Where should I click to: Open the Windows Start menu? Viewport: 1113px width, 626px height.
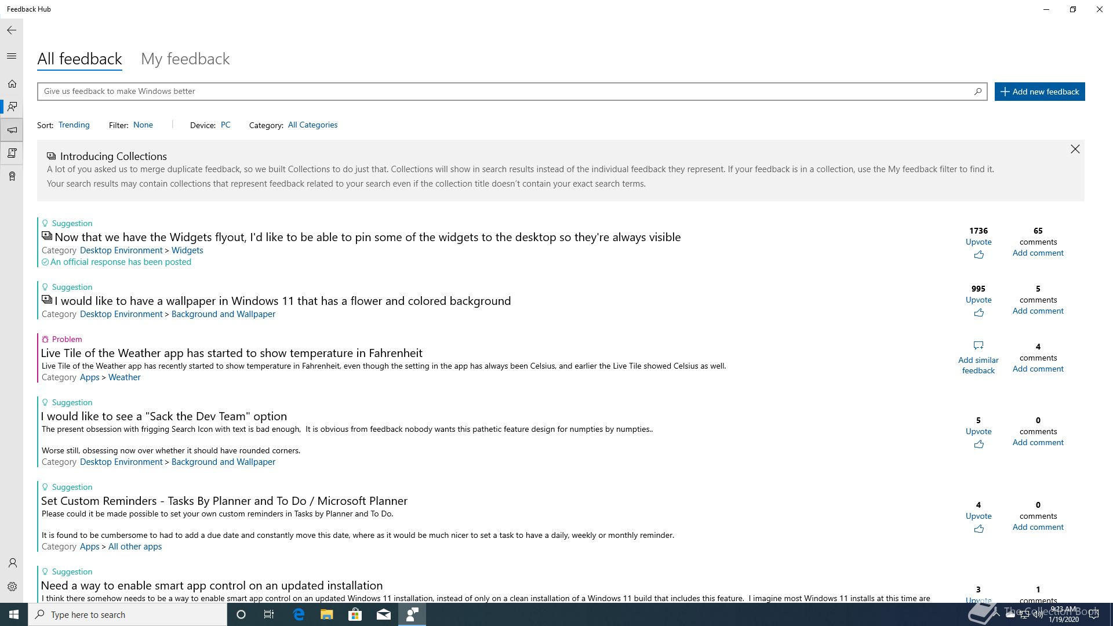click(14, 614)
